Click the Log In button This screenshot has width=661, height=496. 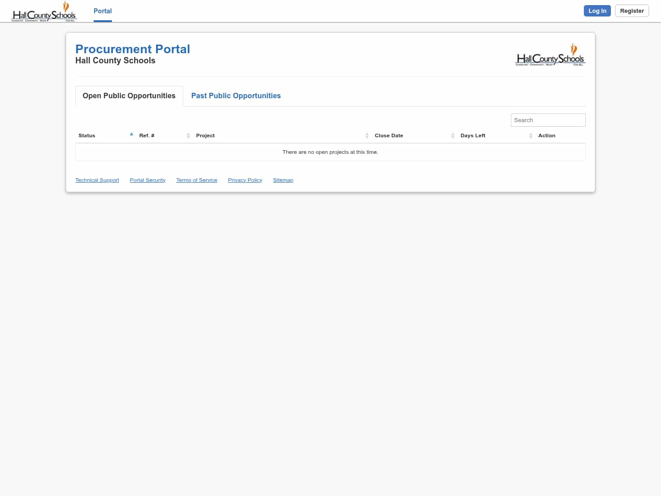click(597, 11)
